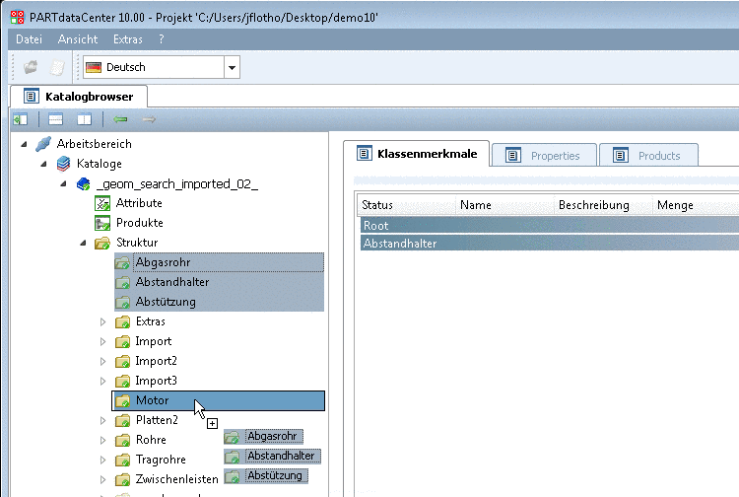Open the Extras menu
739x497 pixels.
coord(128,39)
